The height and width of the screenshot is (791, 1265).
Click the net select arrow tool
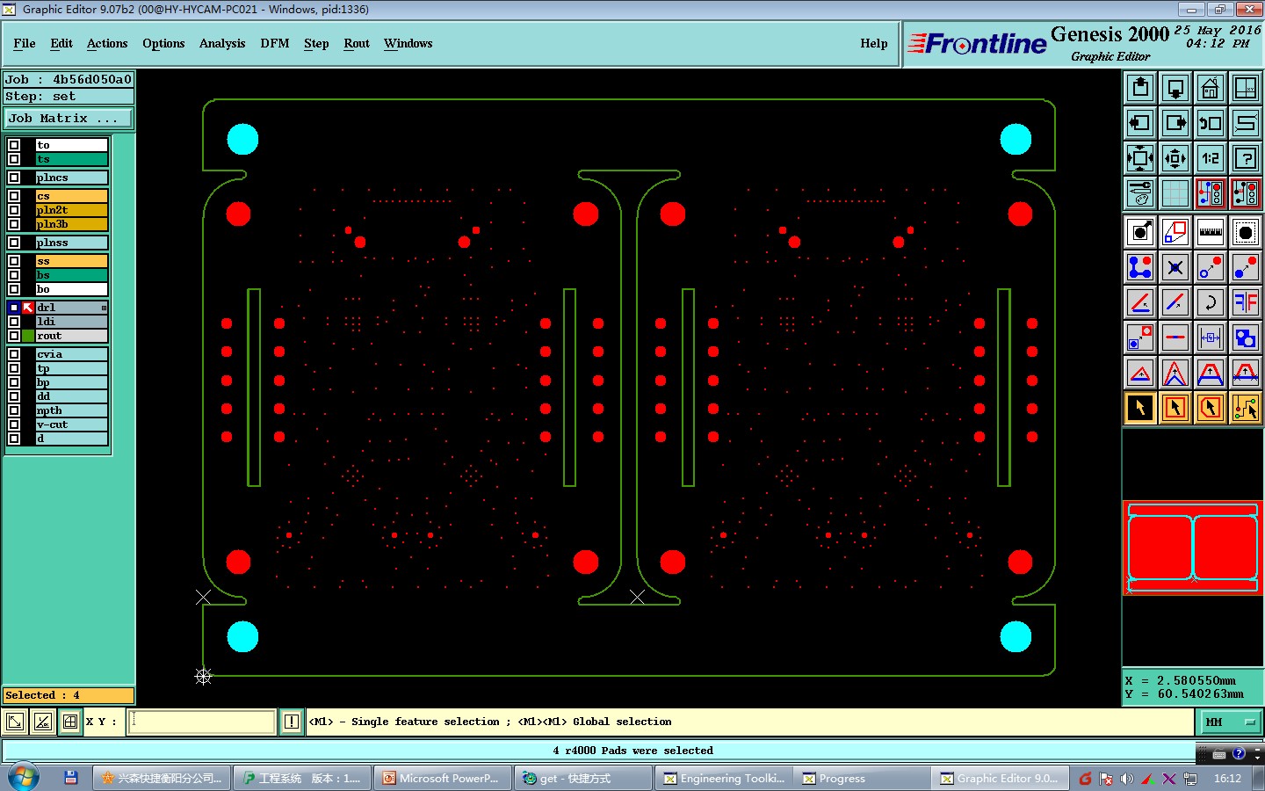[1246, 408]
